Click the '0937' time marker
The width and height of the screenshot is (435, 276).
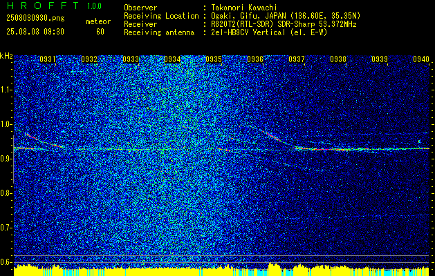coord(297,59)
